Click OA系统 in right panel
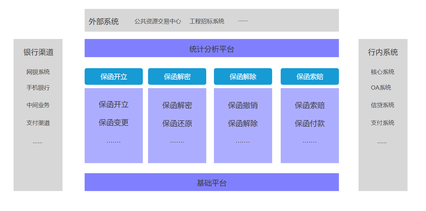This screenshot has width=426, height=211. (381, 88)
